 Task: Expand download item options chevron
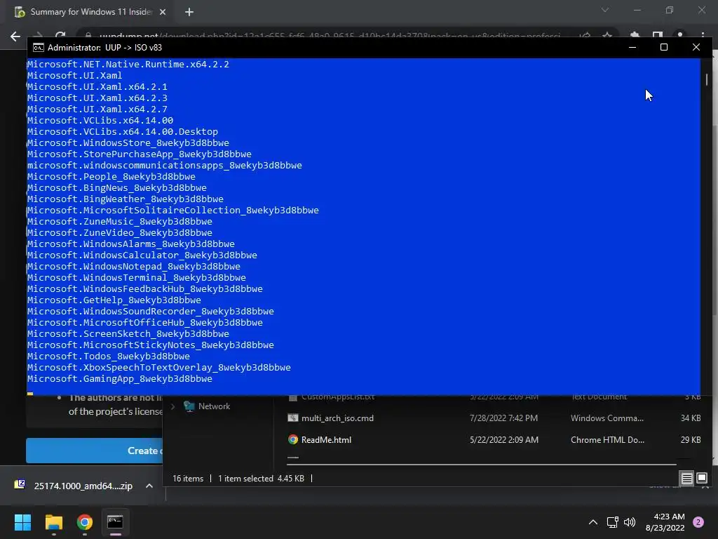149,486
